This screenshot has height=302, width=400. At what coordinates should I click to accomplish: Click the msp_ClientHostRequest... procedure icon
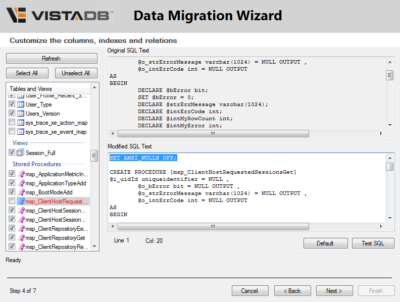[21, 201]
